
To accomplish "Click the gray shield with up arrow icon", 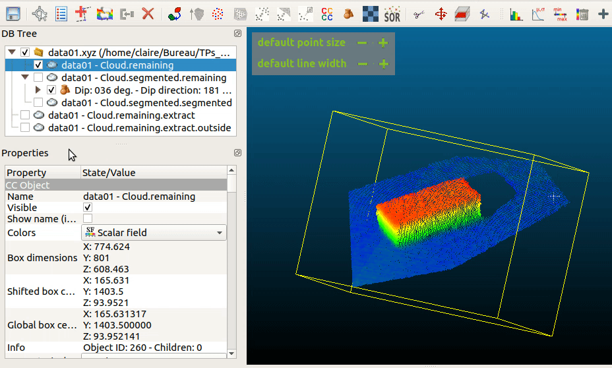I will pos(197,15).
